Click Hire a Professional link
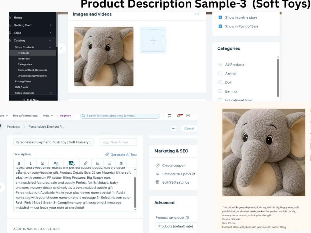The image size is (311, 233). (x=26, y=116)
